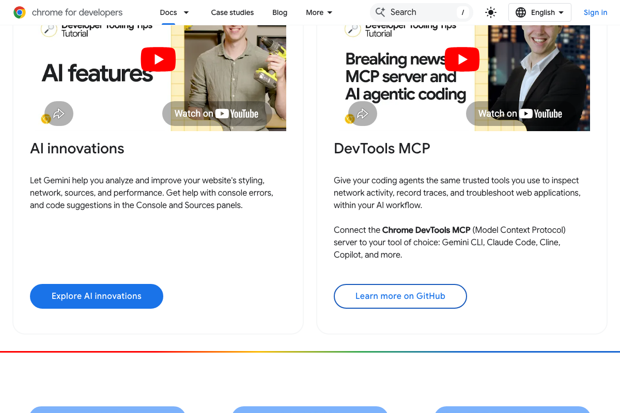Click the bold 'Chrome DevTools MCP' text
Screen dimensions: 620x413
pos(426,230)
